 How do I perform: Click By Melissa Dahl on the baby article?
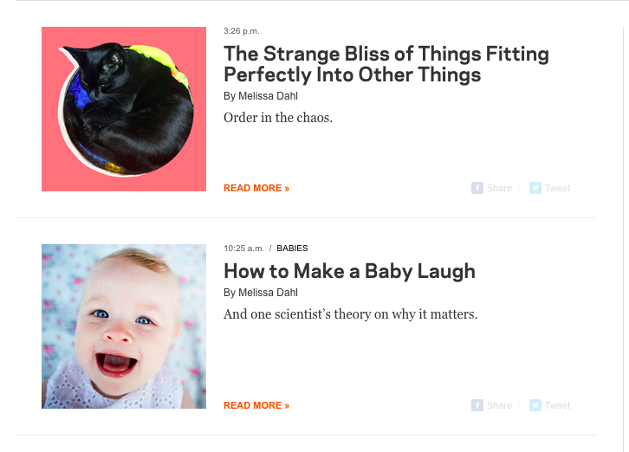(261, 293)
